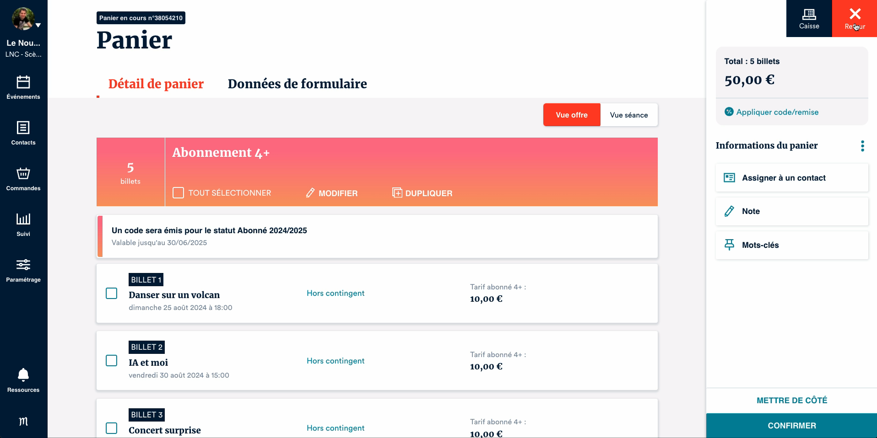Click the Retour close icon
This screenshot has height=438, width=877.
pos(855,15)
